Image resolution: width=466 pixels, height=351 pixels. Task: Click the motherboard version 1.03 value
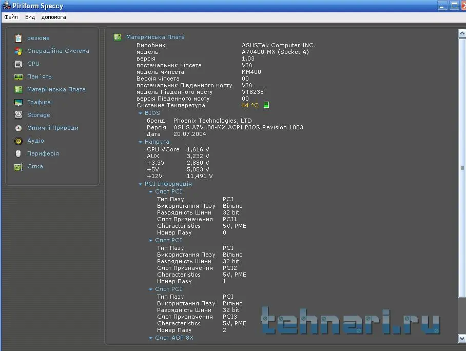pos(248,59)
